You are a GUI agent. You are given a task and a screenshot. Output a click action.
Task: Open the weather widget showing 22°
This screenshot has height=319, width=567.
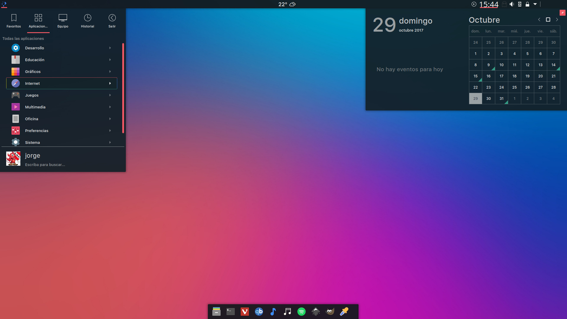coord(287,4)
